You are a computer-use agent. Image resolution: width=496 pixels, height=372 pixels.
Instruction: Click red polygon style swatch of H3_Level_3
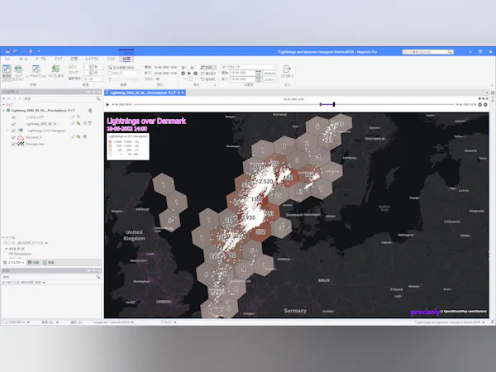(x=21, y=137)
